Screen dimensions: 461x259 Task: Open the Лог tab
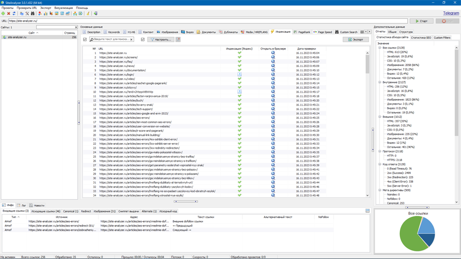point(22,205)
